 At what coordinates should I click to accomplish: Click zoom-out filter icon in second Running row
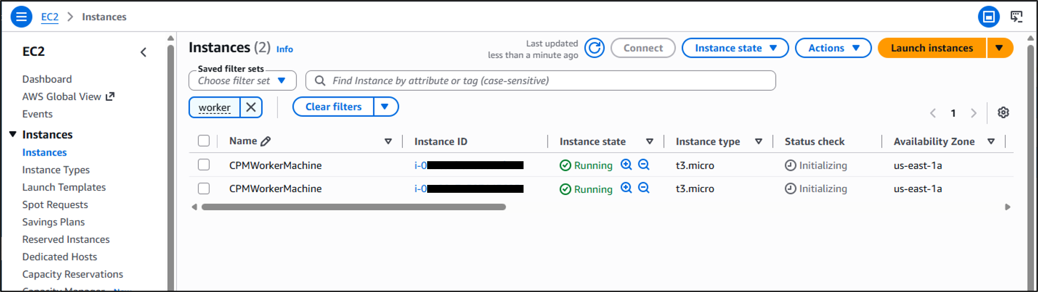click(x=644, y=188)
